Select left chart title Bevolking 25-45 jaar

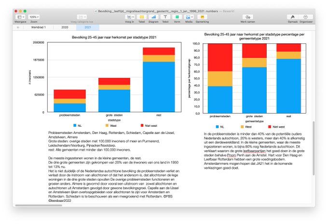pyautogui.click(x=114, y=37)
